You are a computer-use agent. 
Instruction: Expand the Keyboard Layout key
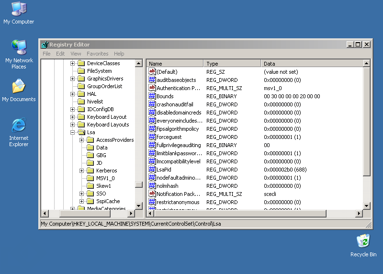point(73,117)
